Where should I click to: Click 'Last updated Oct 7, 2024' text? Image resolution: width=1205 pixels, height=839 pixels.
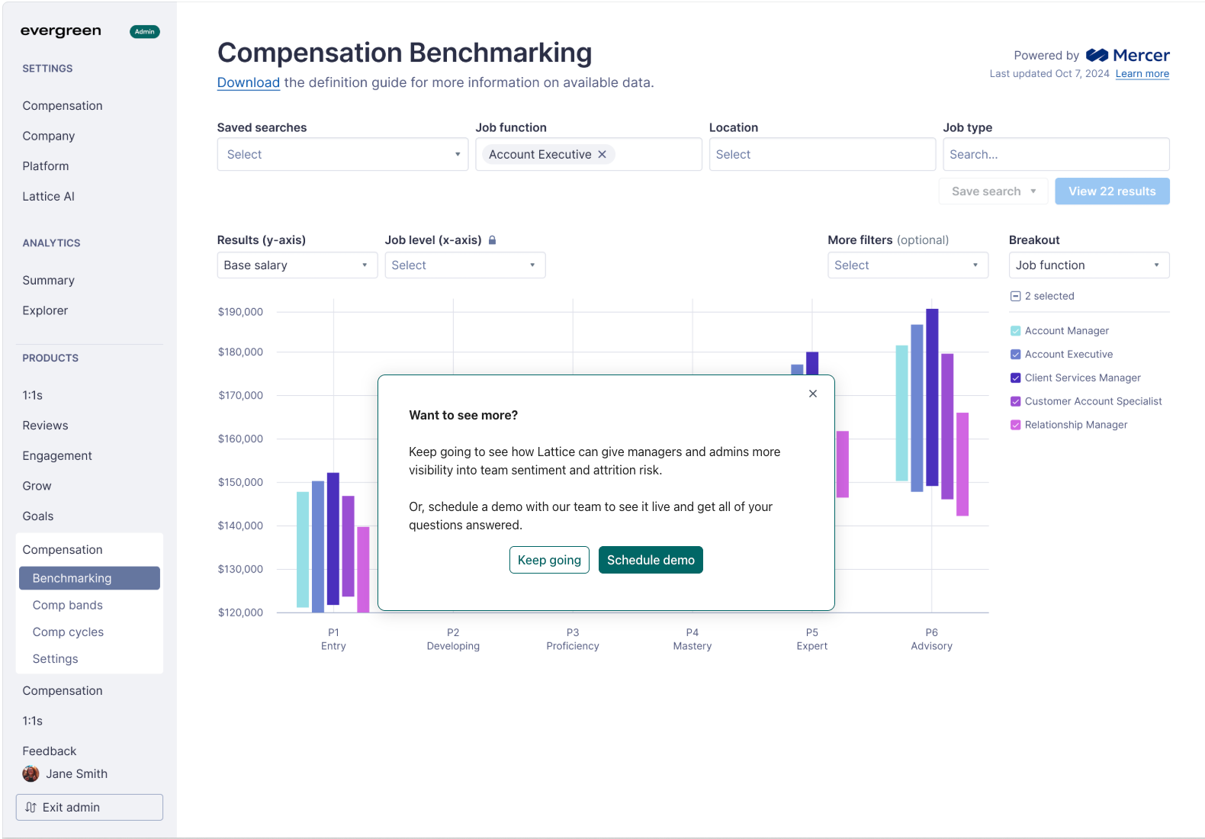[1049, 74]
